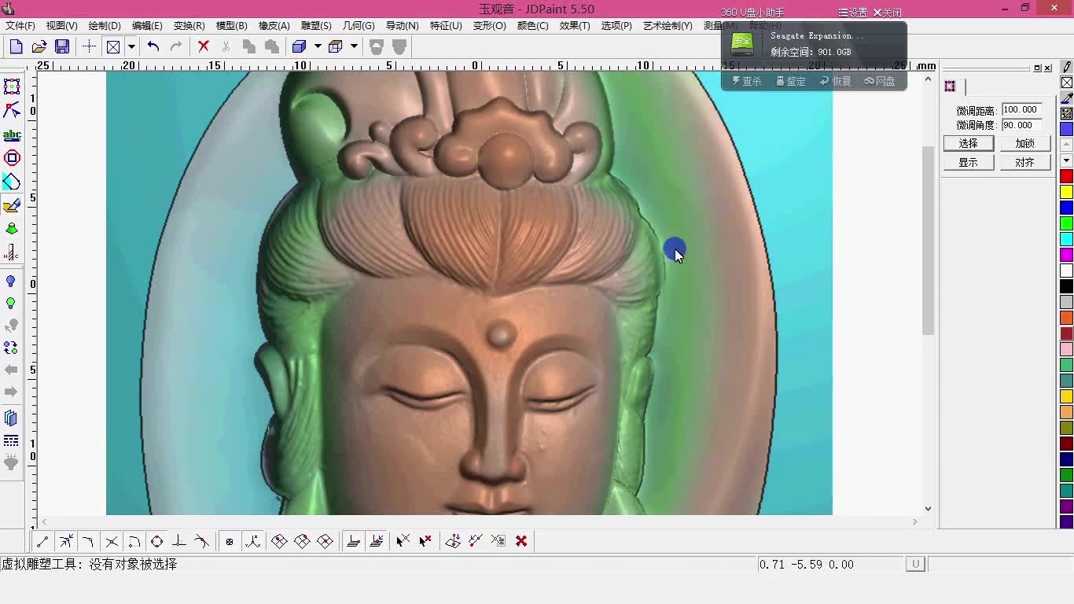Click the solid blue cube display icon
1074x604 pixels.
[299, 46]
